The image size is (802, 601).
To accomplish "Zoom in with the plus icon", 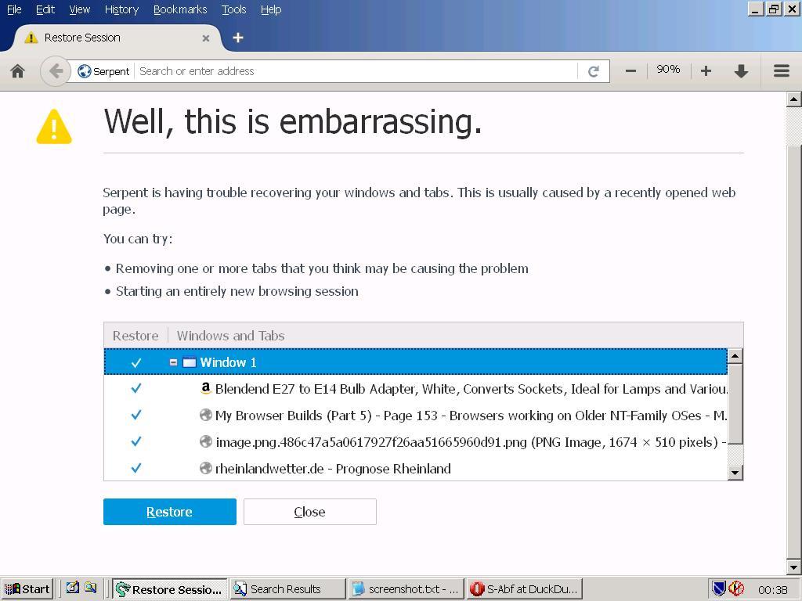I will tap(706, 71).
